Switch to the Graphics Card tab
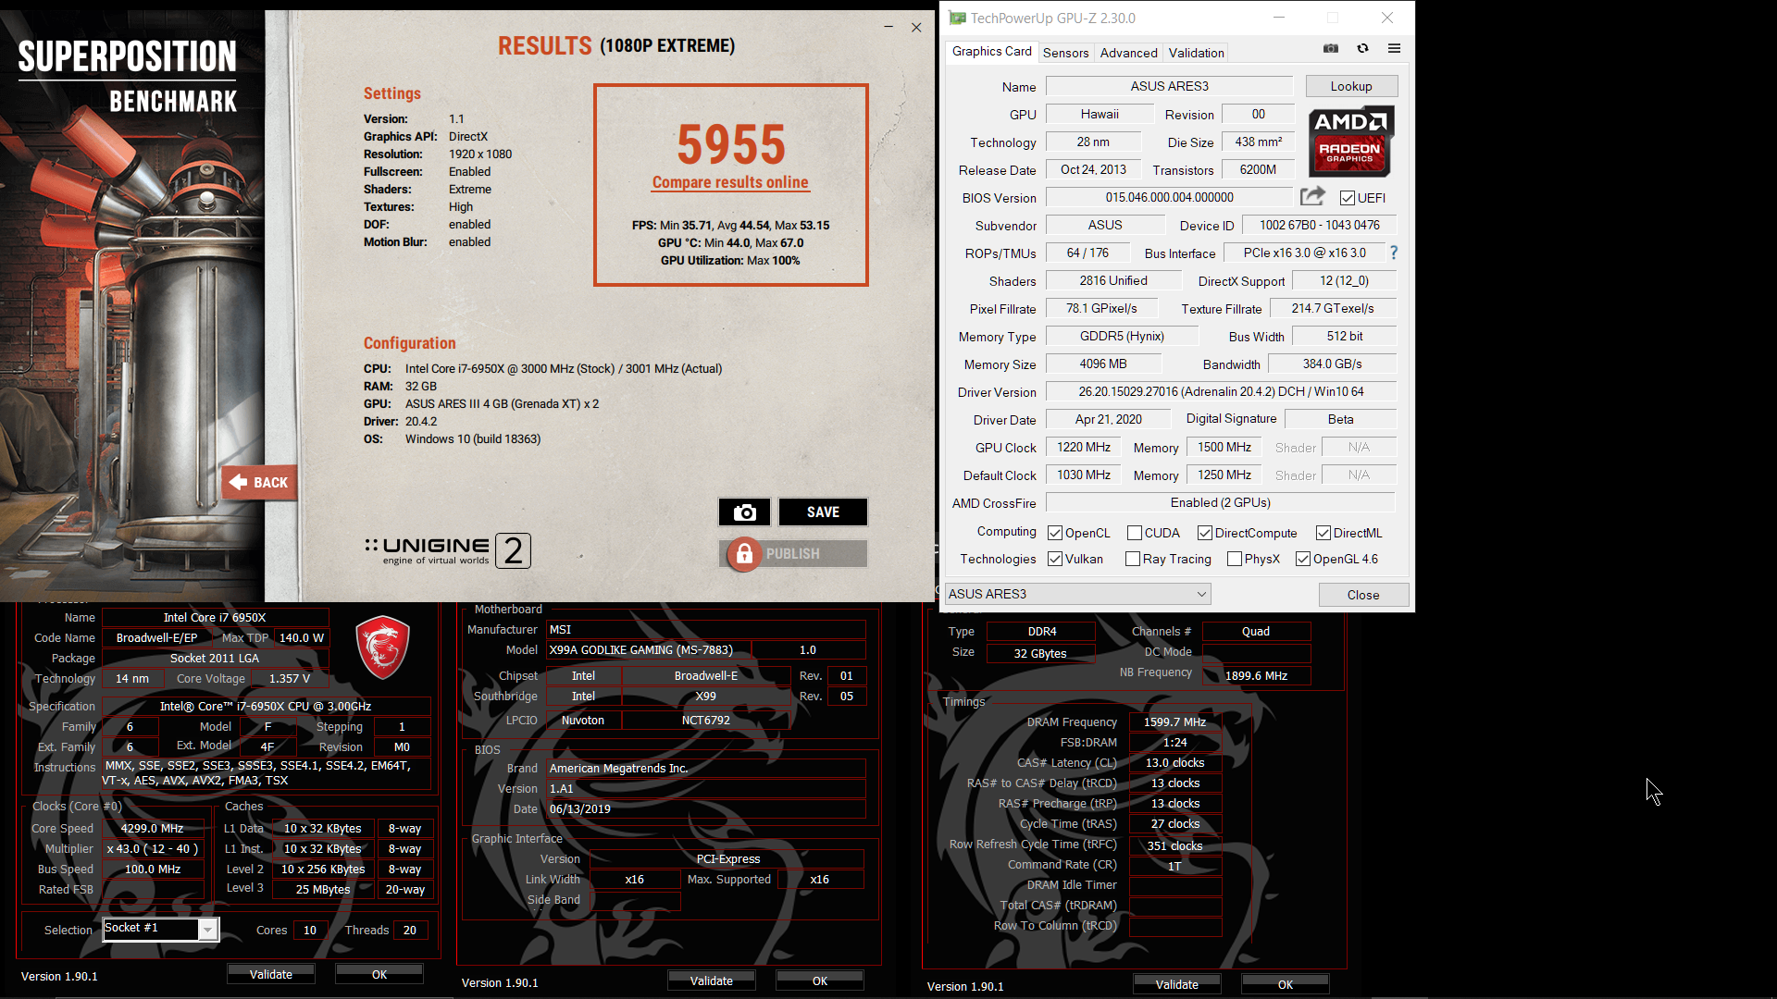Screen dimensions: 1777x999 [991, 52]
